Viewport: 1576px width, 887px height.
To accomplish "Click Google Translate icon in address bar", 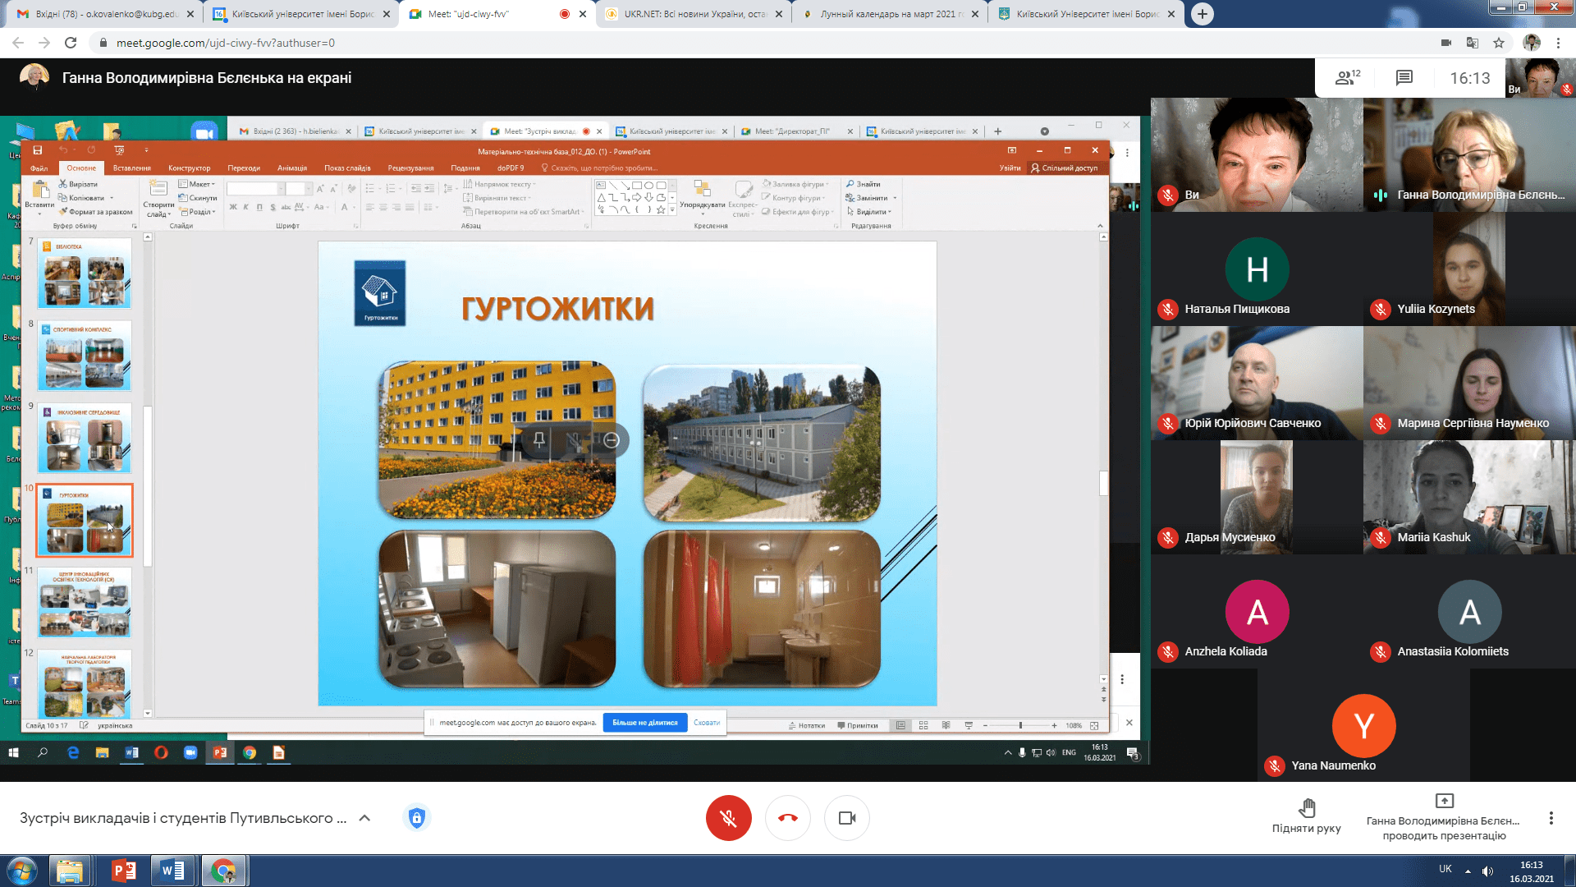I will tap(1473, 43).
